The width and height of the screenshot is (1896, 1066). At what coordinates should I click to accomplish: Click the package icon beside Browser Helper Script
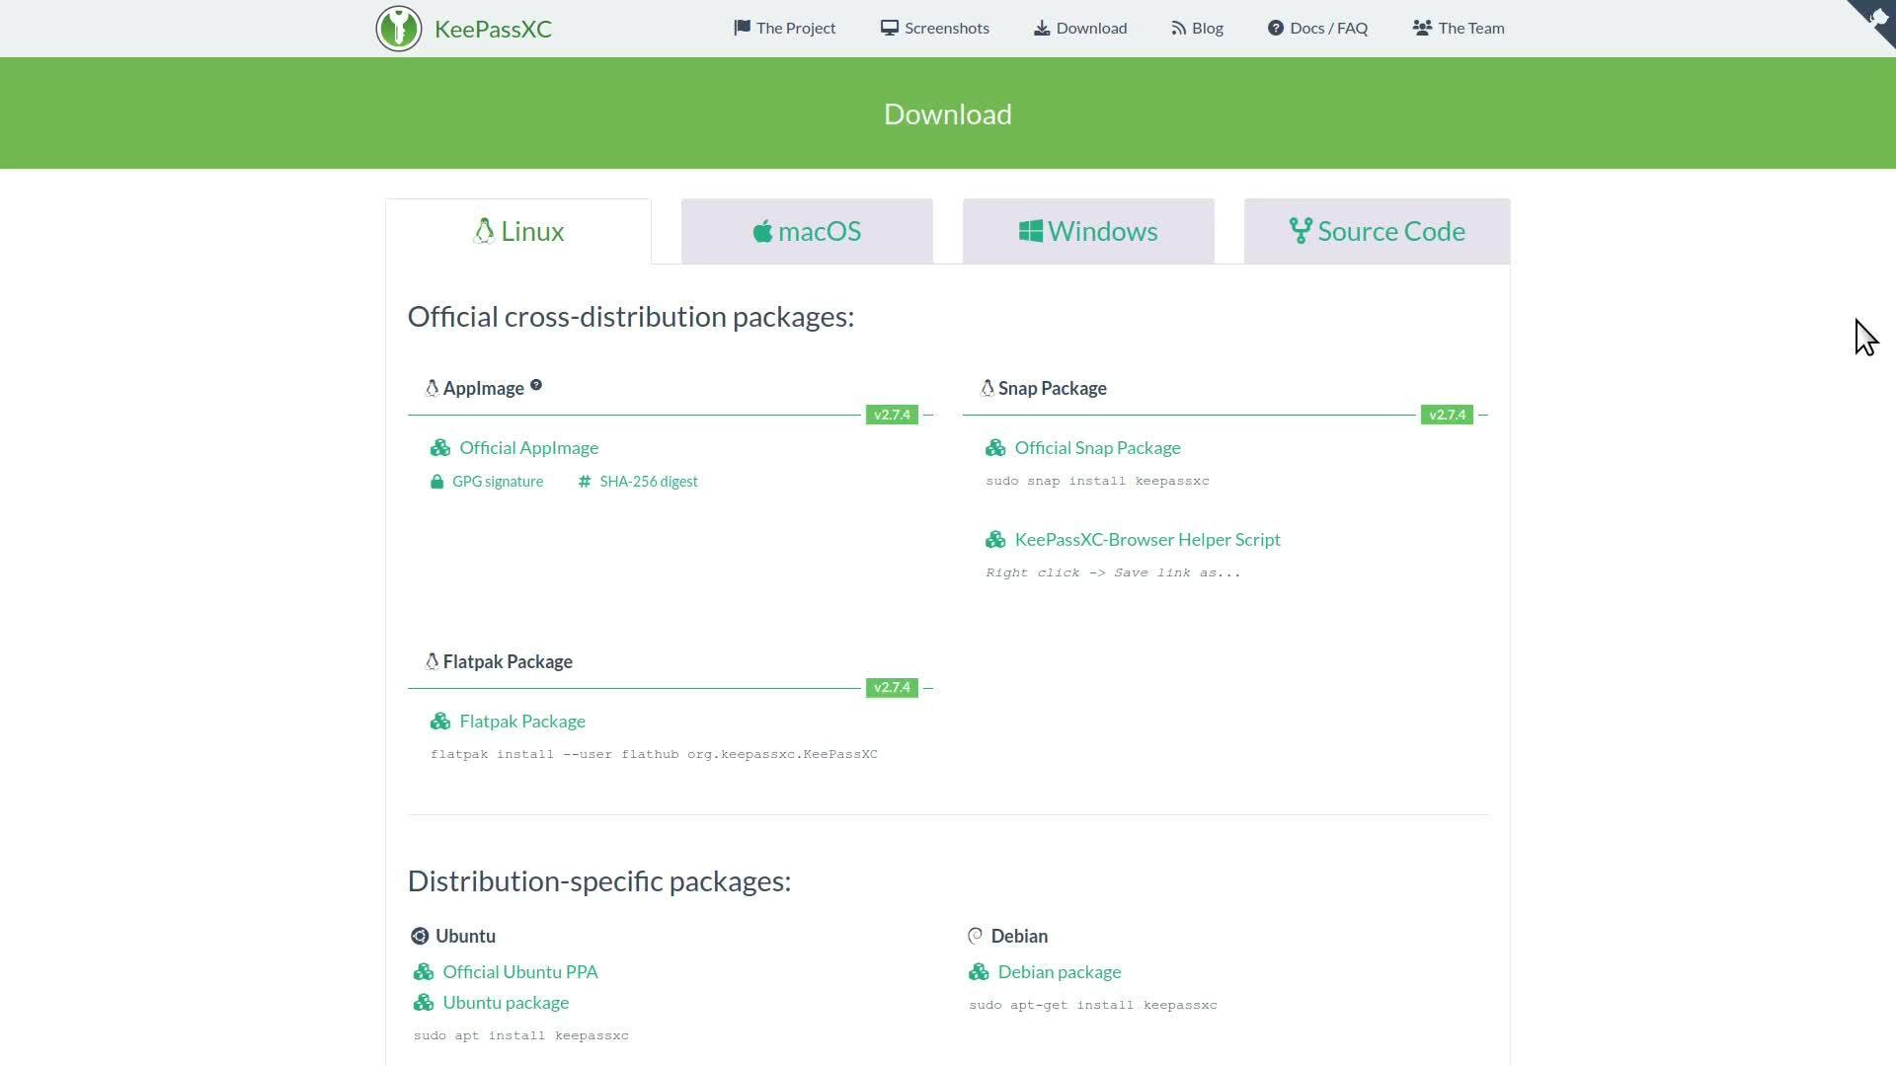click(x=995, y=540)
